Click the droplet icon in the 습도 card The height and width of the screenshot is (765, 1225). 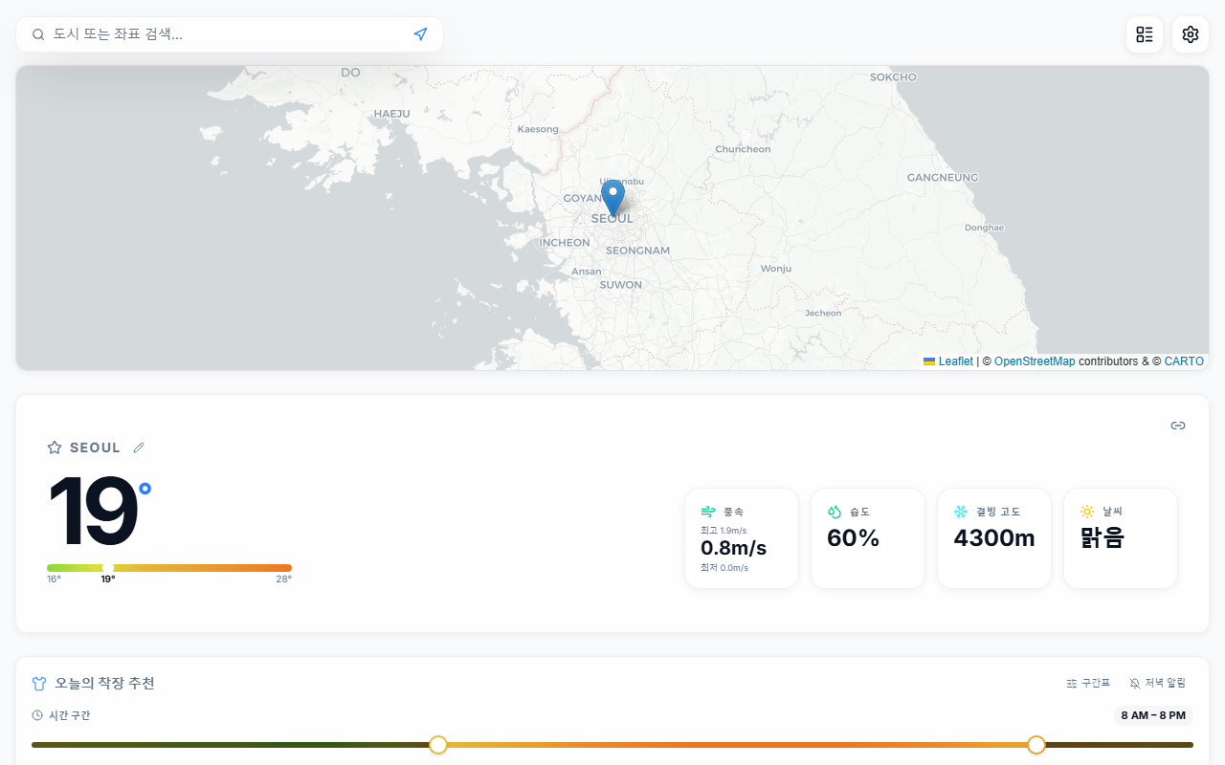coord(835,512)
